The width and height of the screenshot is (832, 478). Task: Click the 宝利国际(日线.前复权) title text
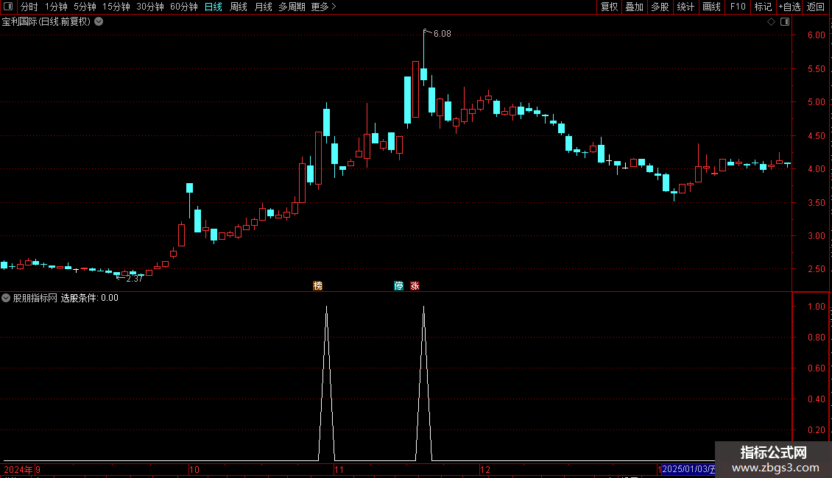[x=46, y=22]
